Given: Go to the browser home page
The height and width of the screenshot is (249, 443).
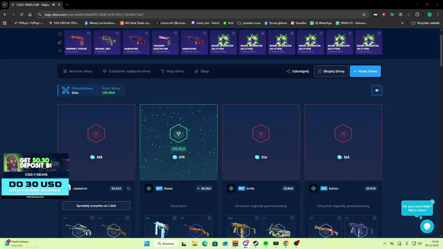Looking at the screenshot, I should click(x=30, y=15).
